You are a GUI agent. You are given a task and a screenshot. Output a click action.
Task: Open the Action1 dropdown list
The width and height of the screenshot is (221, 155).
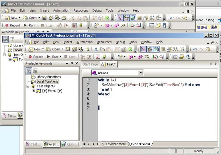(x=140, y=73)
